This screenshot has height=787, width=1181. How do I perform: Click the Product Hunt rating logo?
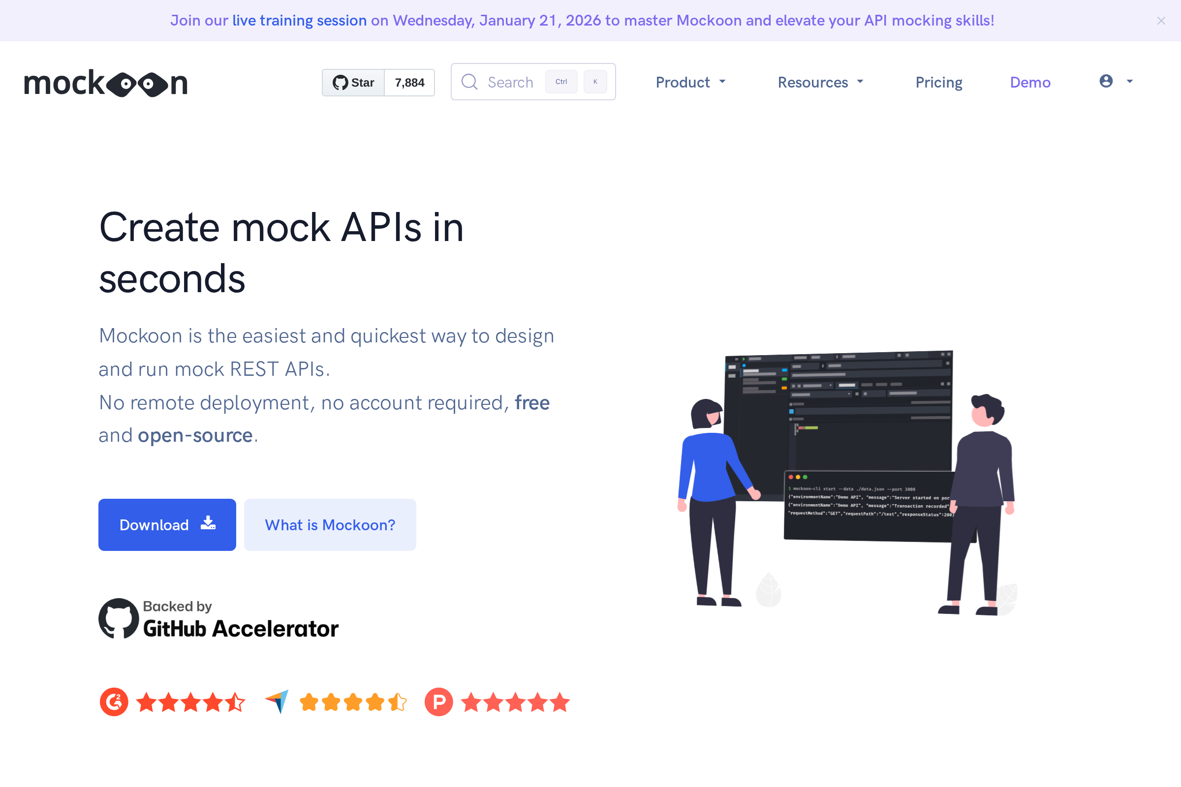pyautogui.click(x=438, y=702)
